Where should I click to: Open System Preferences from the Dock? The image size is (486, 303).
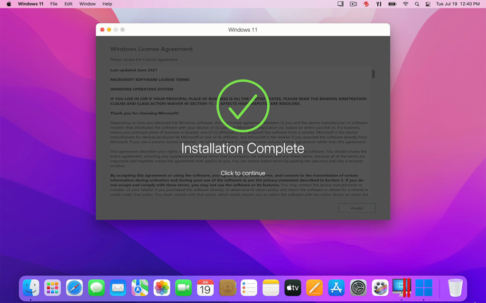click(358, 287)
